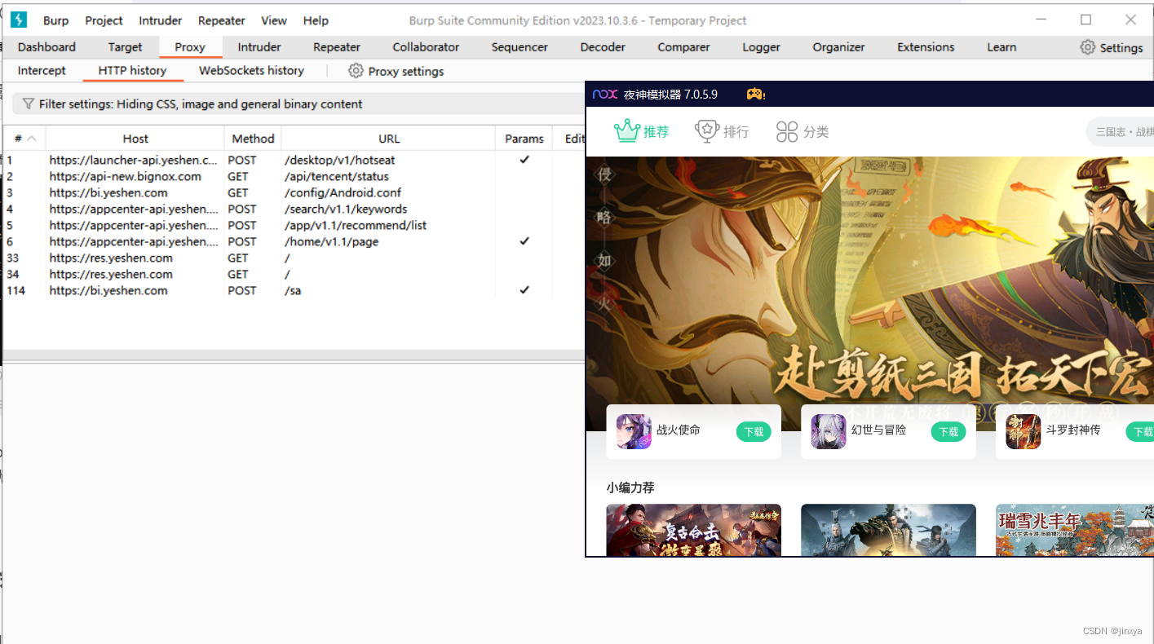This screenshot has height=644, width=1154.
Task: Click the 斗罗封神传 app icon
Action: pyautogui.click(x=1024, y=431)
